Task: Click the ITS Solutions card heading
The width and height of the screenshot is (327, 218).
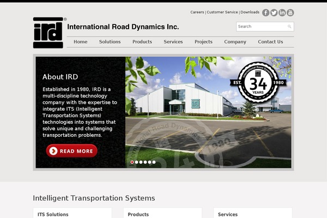Action: pos(53,214)
